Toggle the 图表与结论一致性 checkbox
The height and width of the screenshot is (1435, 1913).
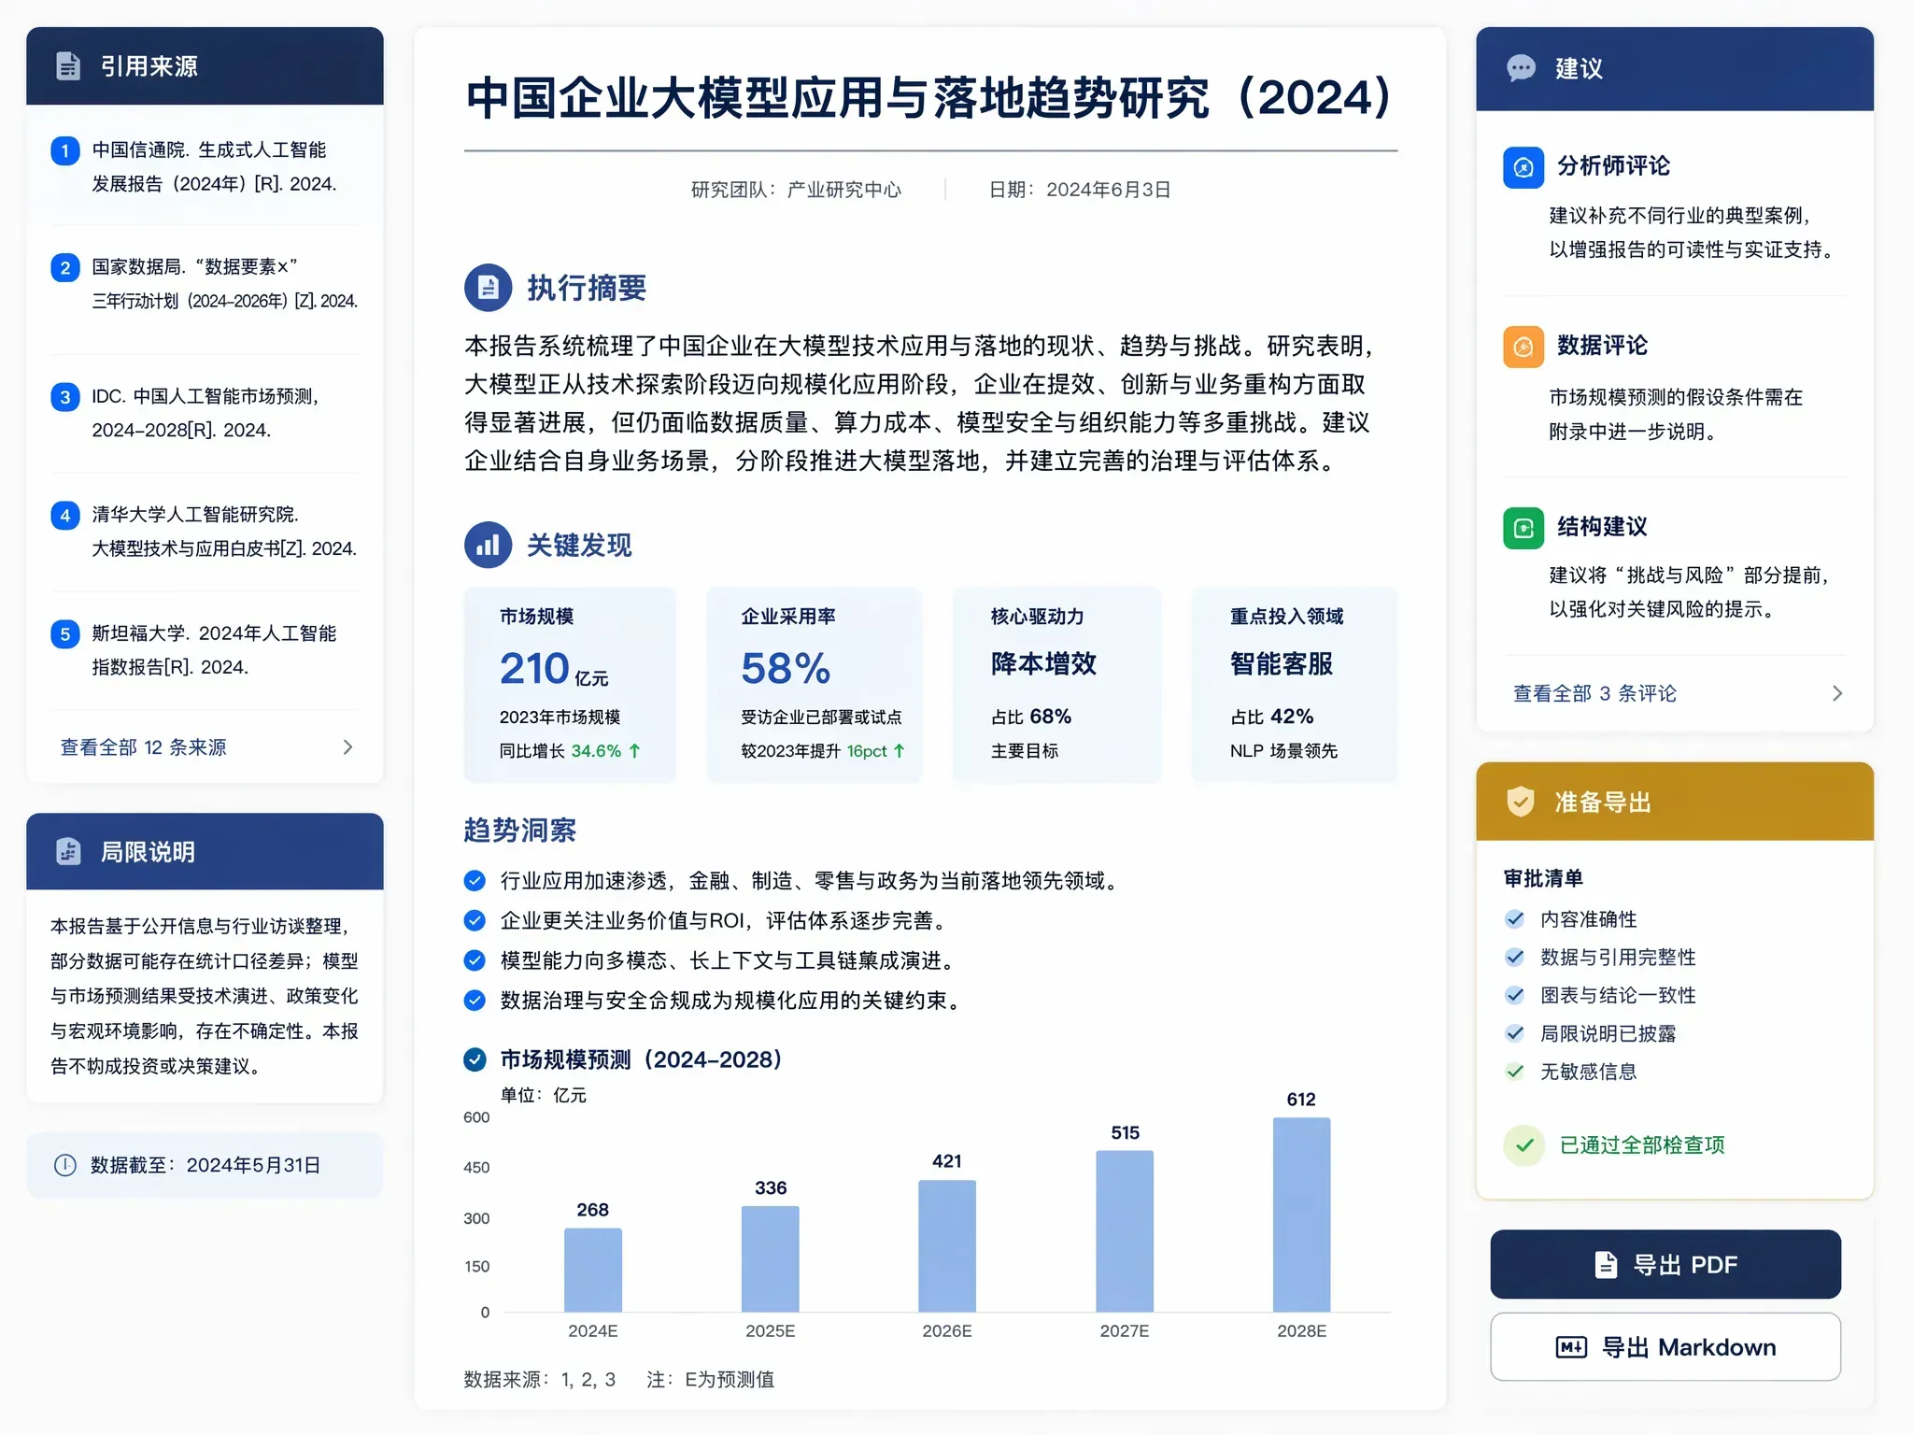pos(1514,995)
